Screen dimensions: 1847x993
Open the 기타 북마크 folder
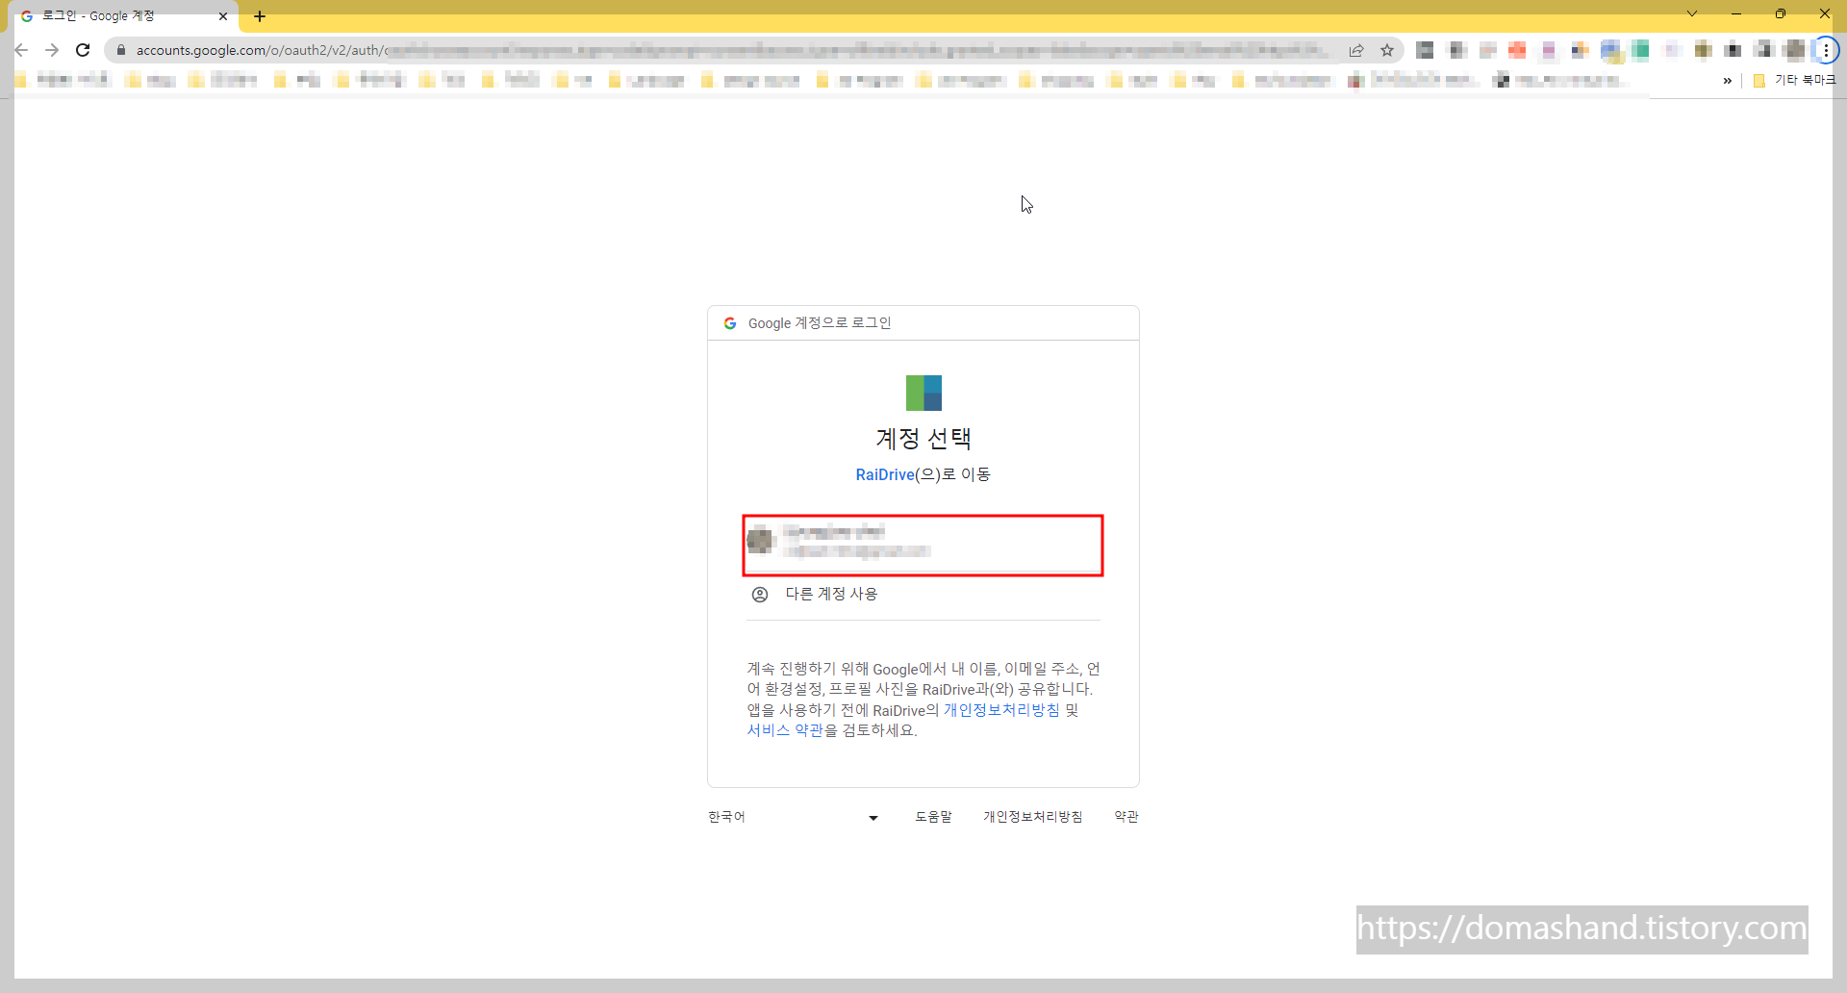tap(1795, 81)
